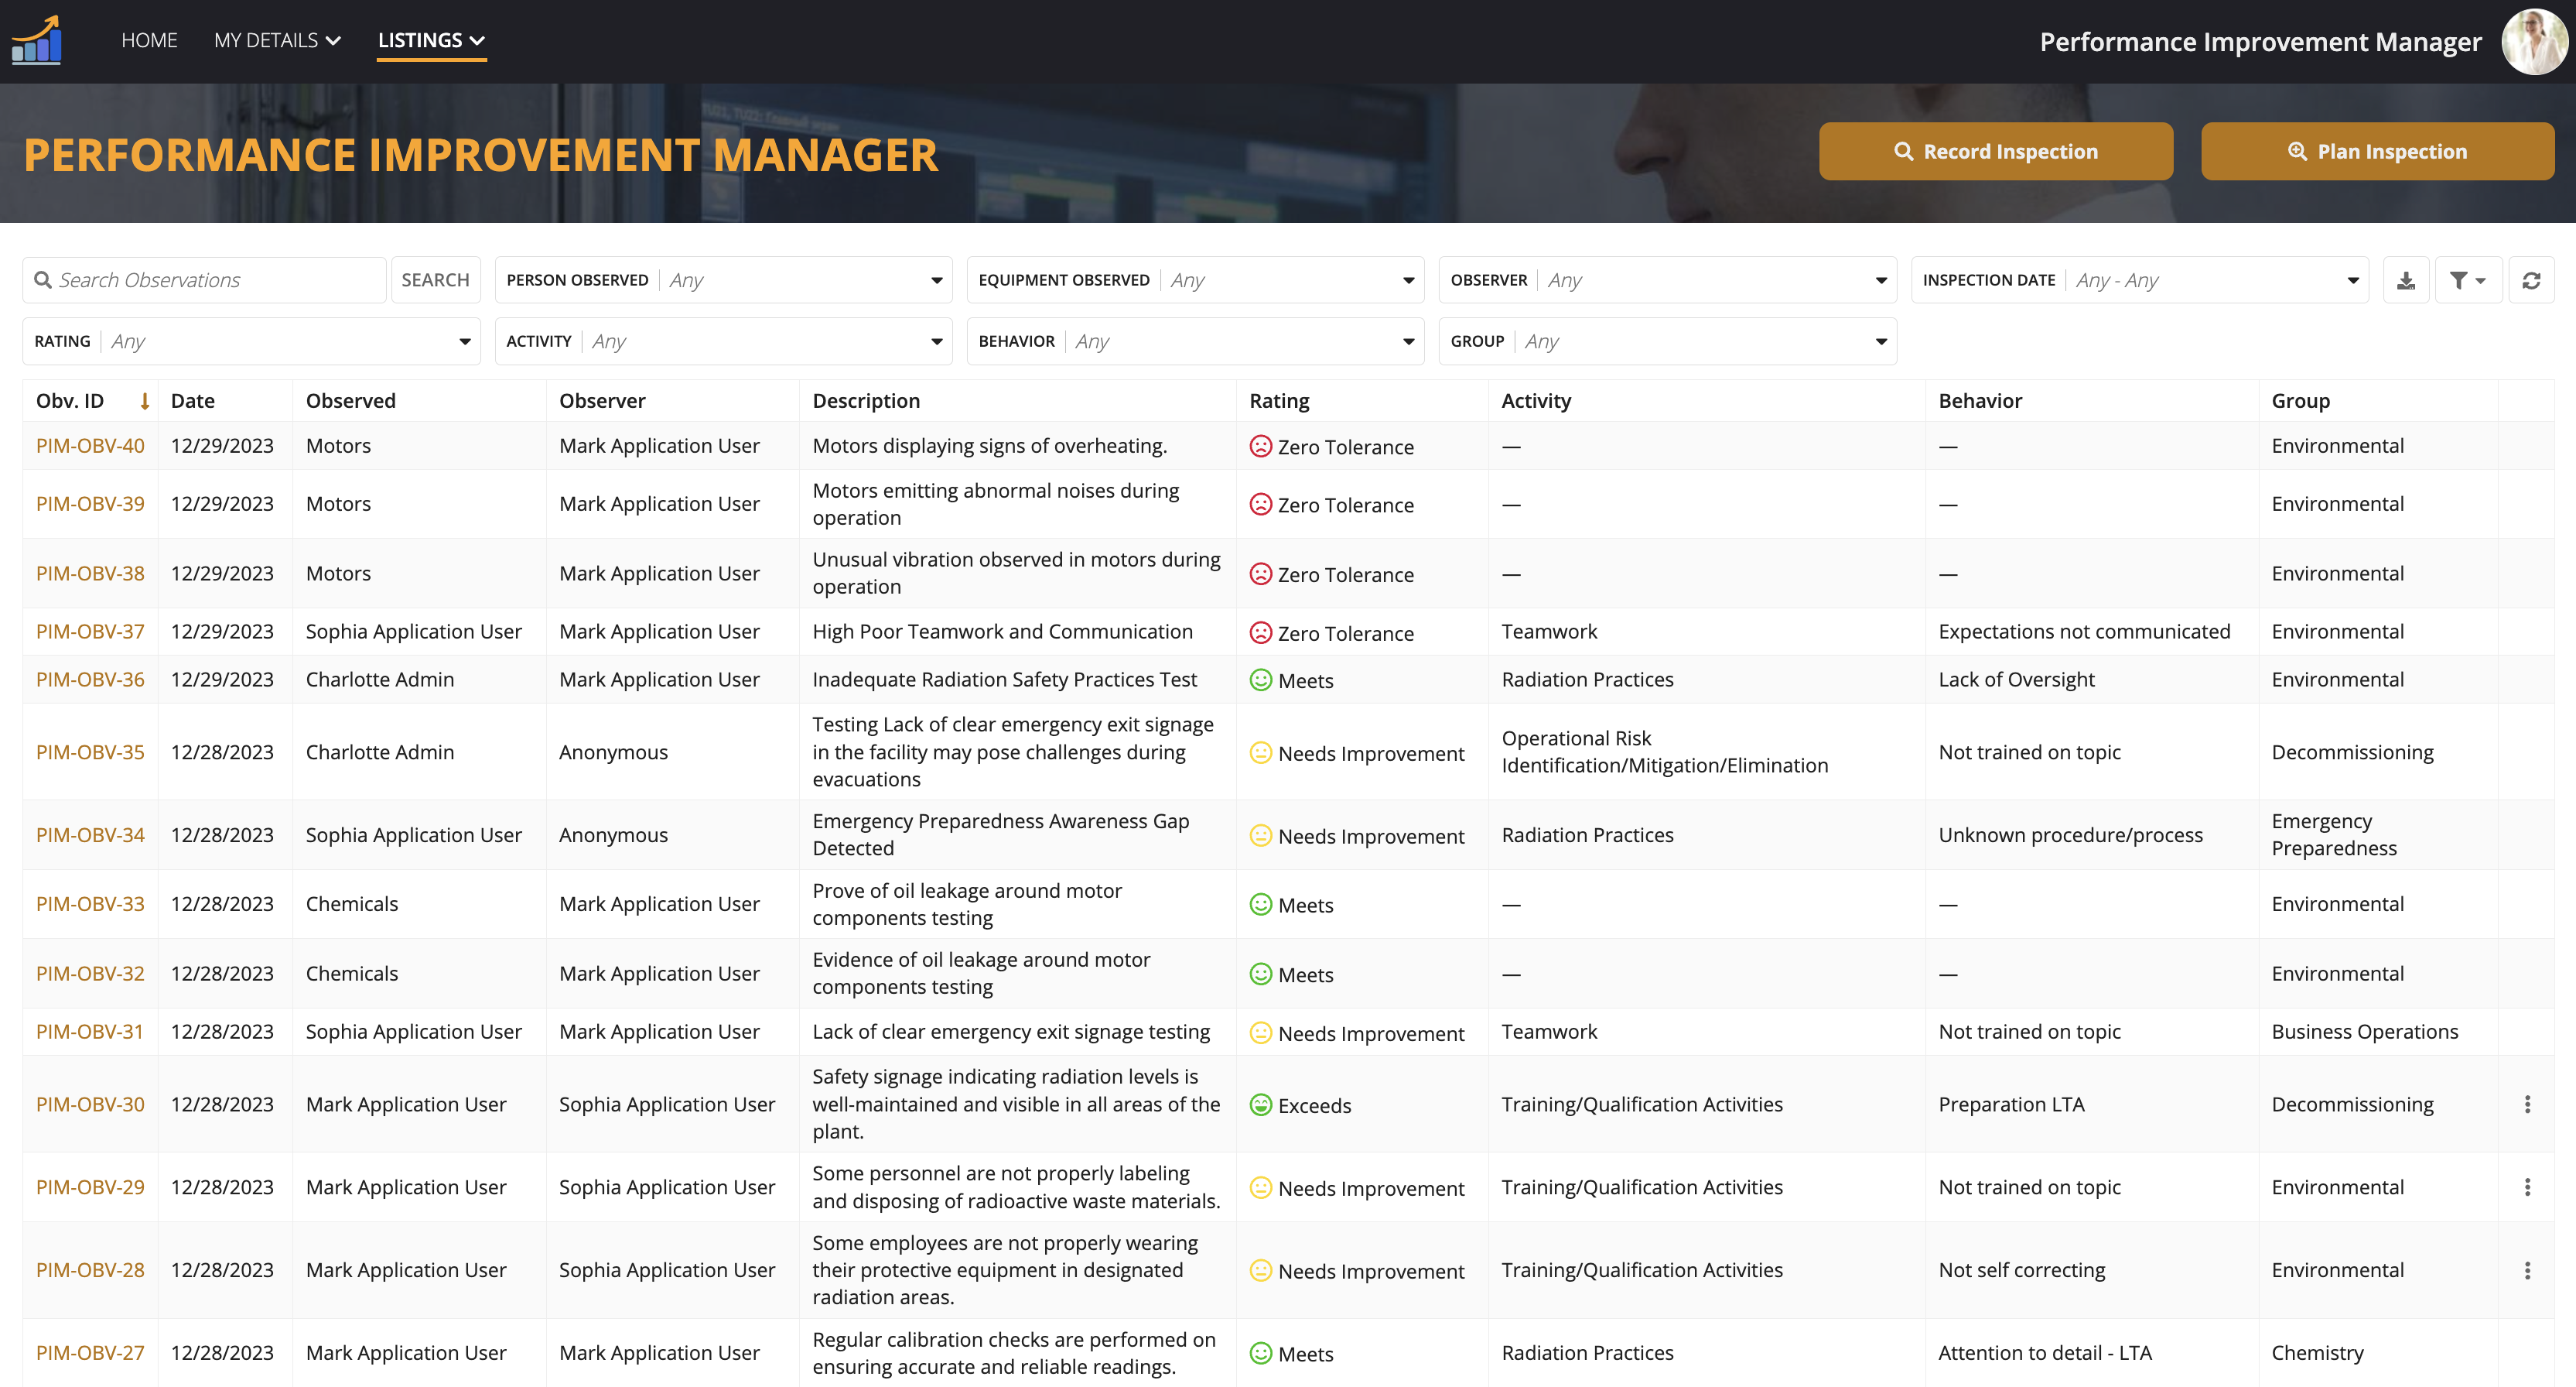This screenshot has height=1387, width=2576.
Task: Open observation PIM-OBV-35
Action: [x=90, y=752]
